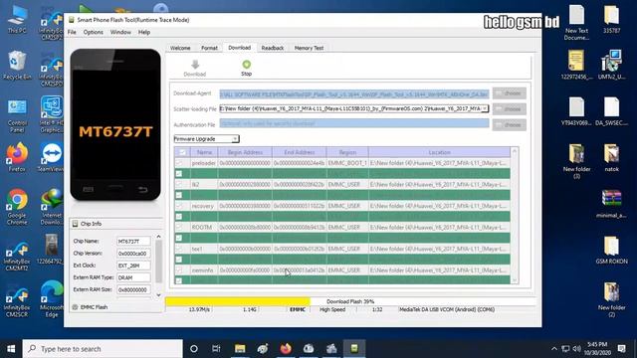Click the yellow Download Flash progress bar

pyautogui.click(x=238, y=301)
